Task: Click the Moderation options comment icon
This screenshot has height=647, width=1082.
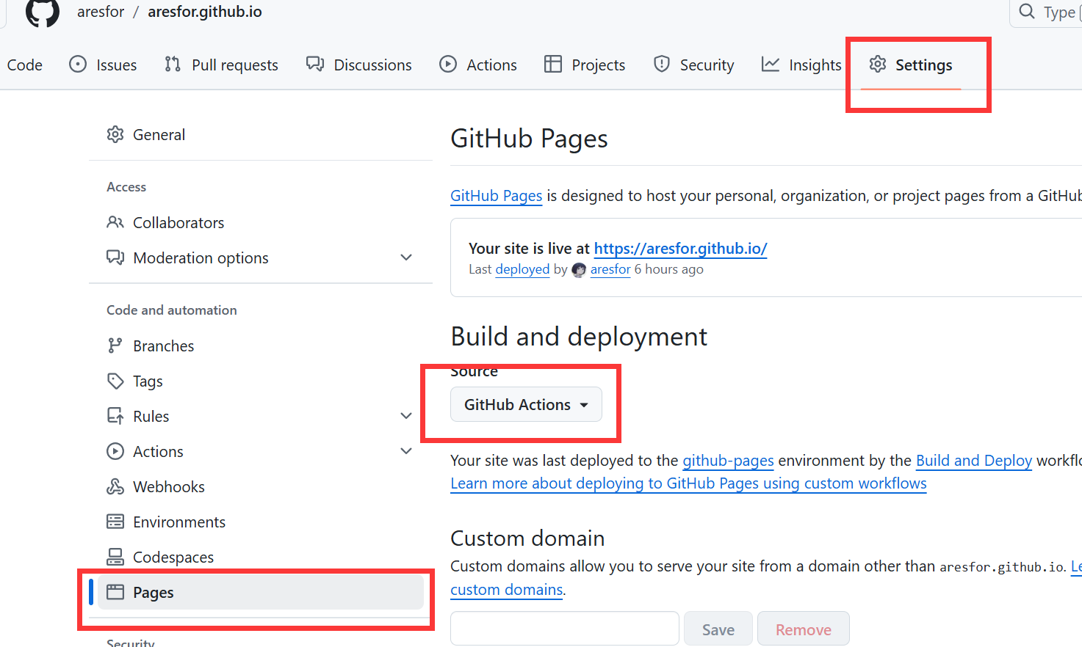Action: pos(115,257)
